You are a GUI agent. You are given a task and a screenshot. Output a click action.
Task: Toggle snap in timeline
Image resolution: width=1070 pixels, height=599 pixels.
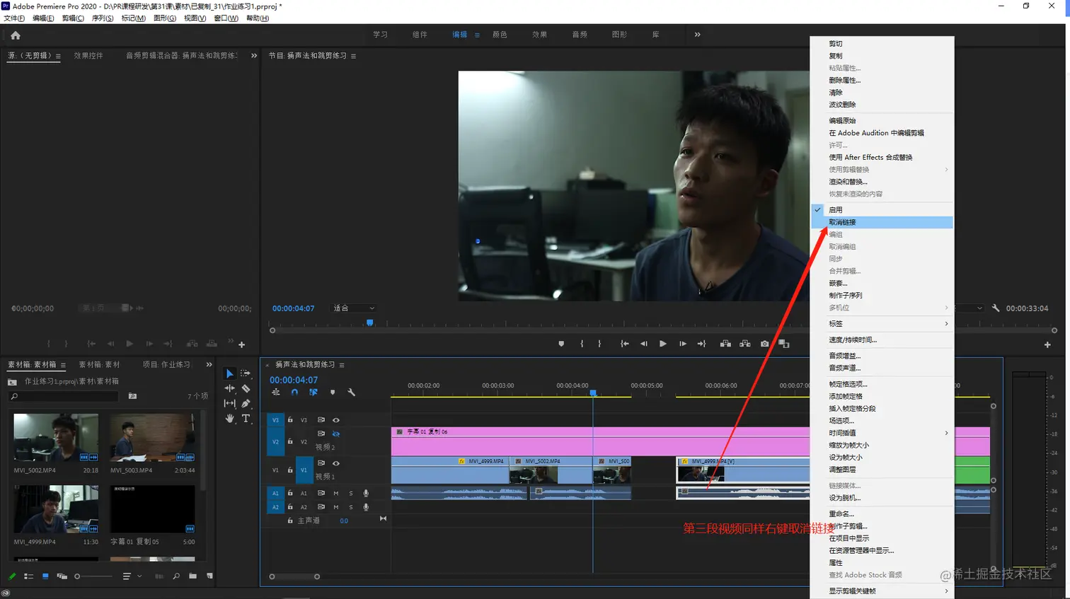point(294,392)
